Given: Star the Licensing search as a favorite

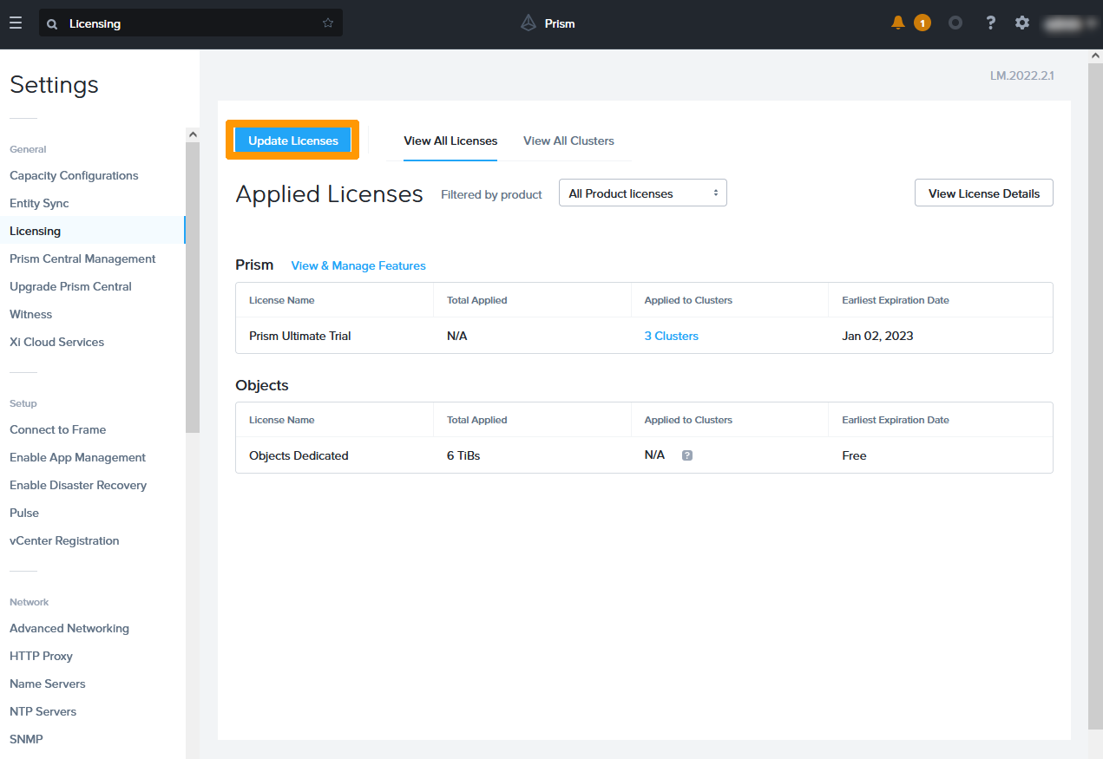Looking at the screenshot, I should coord(327,23).
